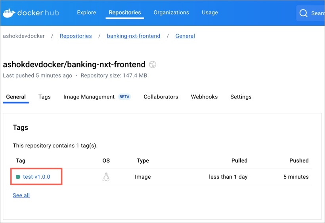This screenshot has width=325, height=223.
Task: Select Repositories in the top navigation bar
Action: (125, 13)
